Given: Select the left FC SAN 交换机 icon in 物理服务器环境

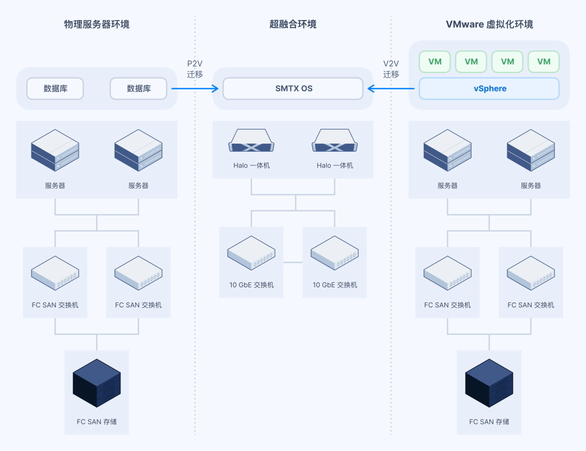Looking at the screenshot, I should [55, 273].
